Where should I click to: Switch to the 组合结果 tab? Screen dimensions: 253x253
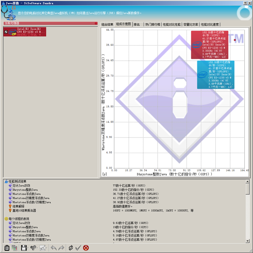[x=107, y=24]
